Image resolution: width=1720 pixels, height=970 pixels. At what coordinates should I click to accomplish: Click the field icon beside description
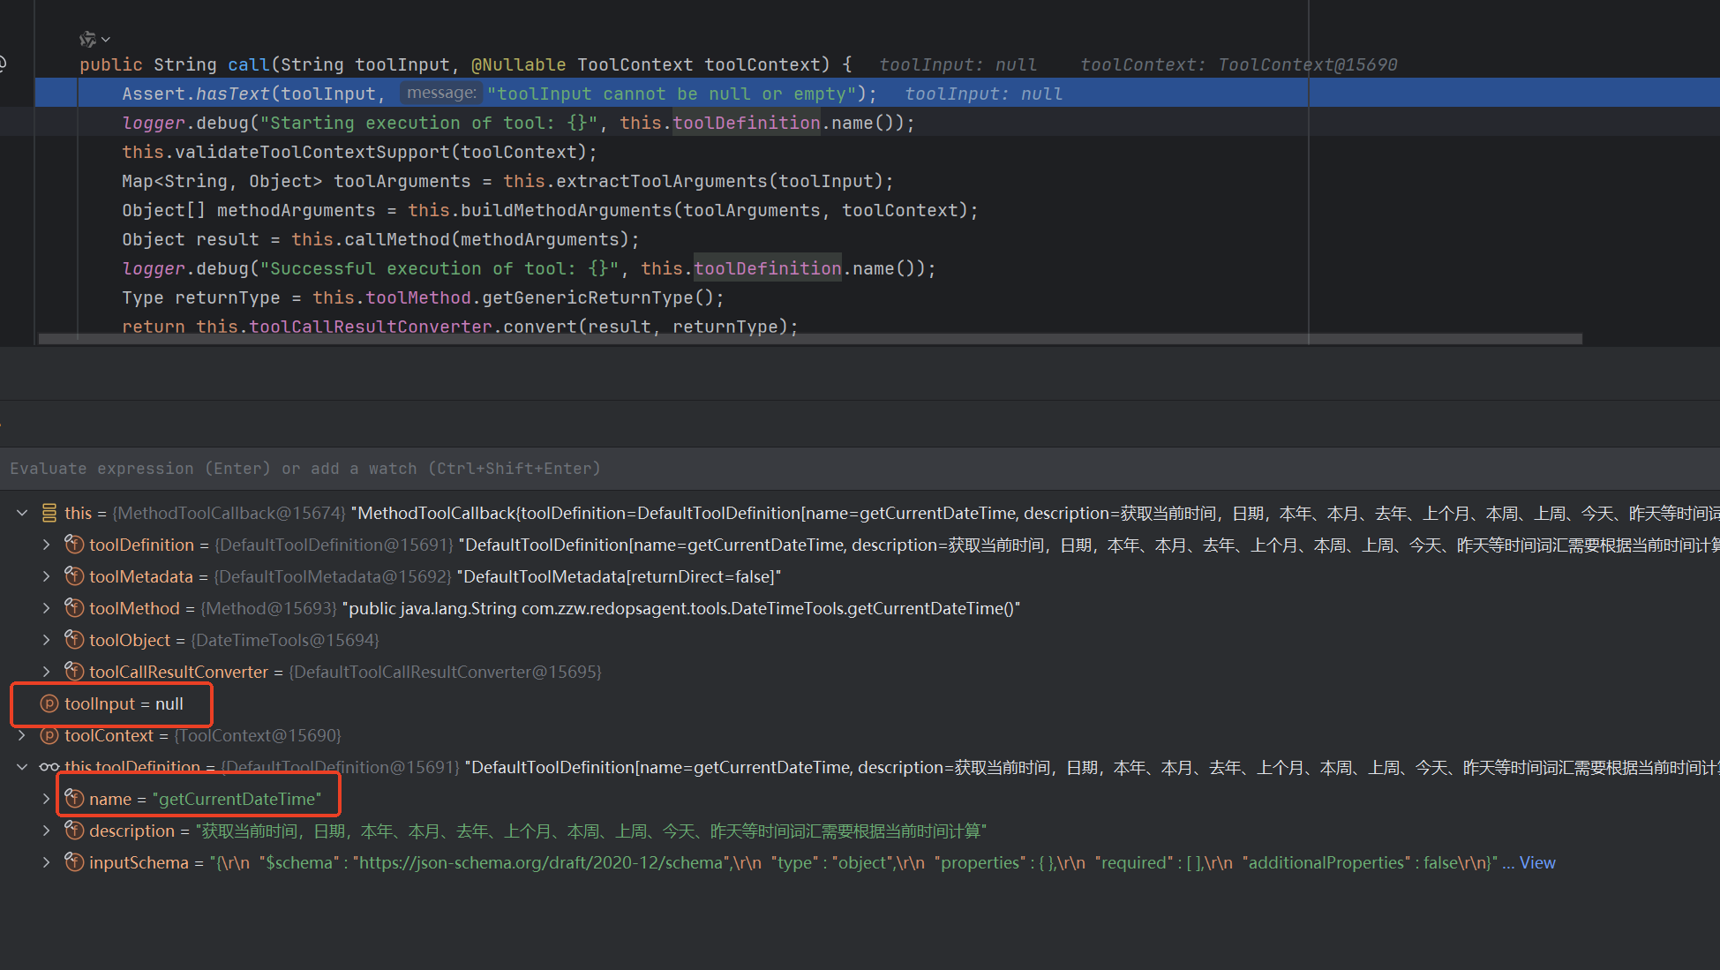point(75,831)
